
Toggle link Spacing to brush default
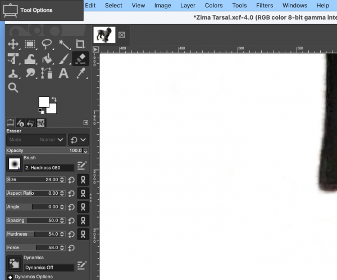click(83, 221)
